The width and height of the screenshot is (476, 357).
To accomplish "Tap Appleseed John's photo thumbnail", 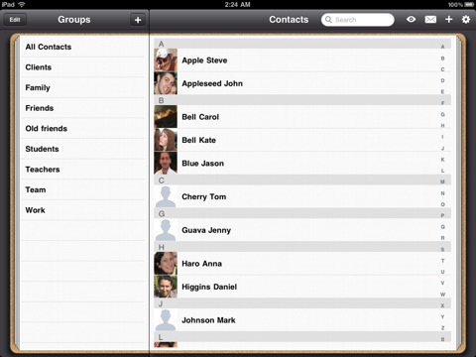I will tap(166, 83).
